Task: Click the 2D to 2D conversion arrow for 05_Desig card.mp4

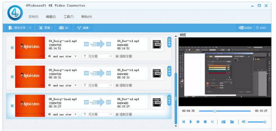Action: point(97,73)
